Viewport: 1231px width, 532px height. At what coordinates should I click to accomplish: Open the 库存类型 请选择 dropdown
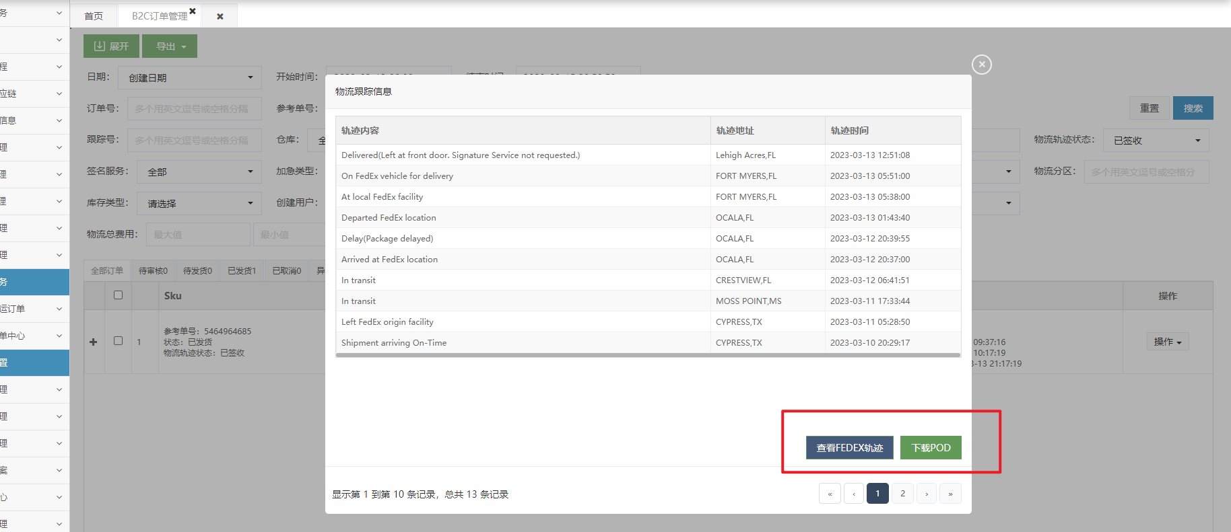pyautogui.click(x=199, y=203)
